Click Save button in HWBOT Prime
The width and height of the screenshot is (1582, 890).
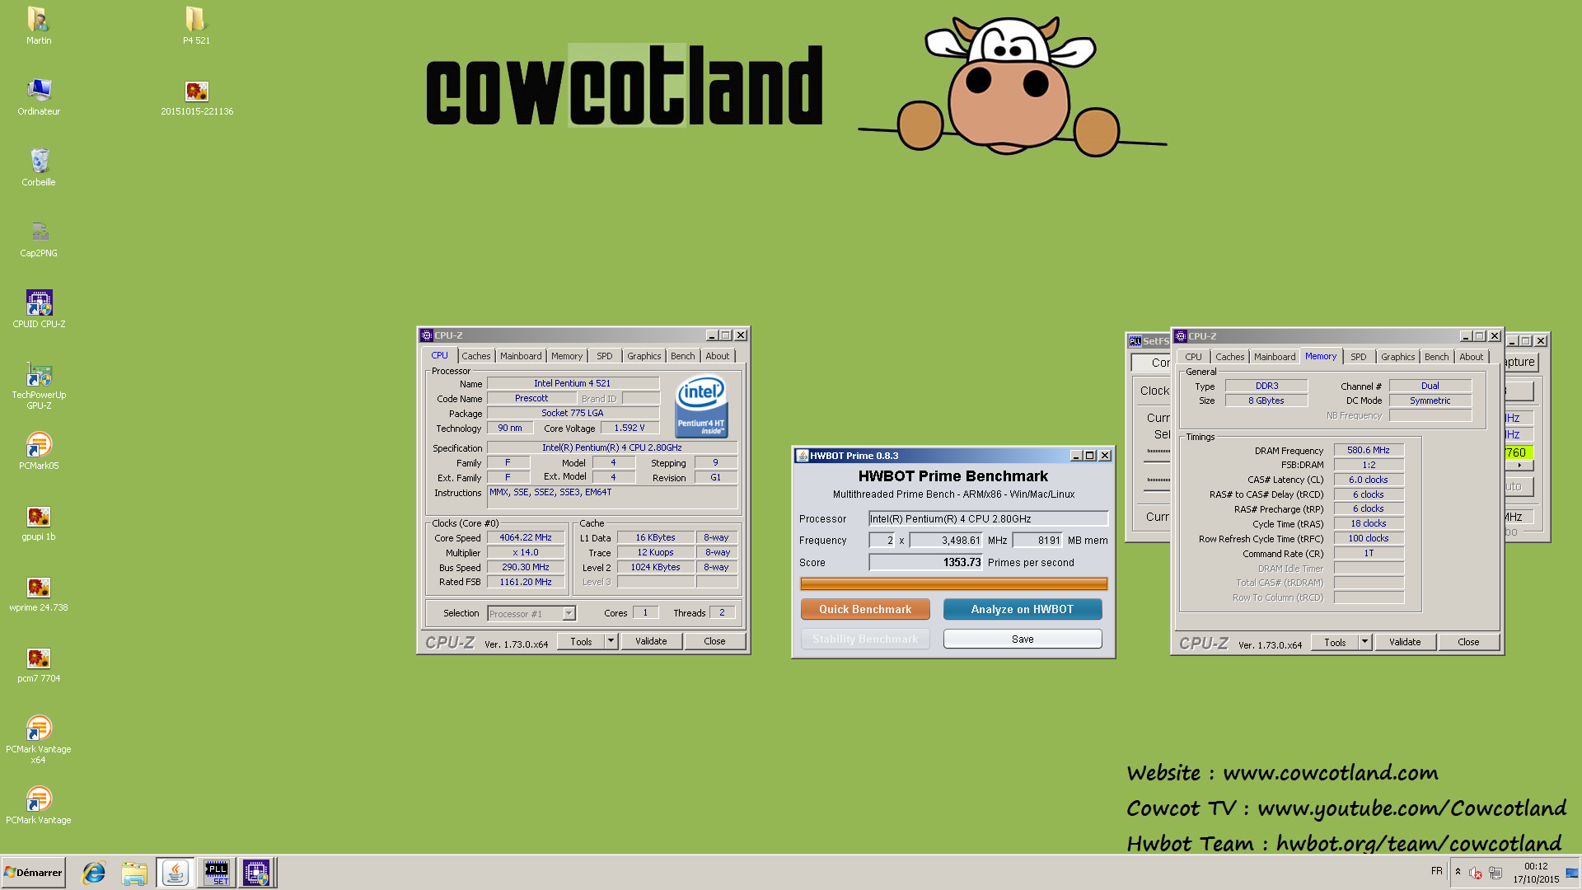point(1022,639)
